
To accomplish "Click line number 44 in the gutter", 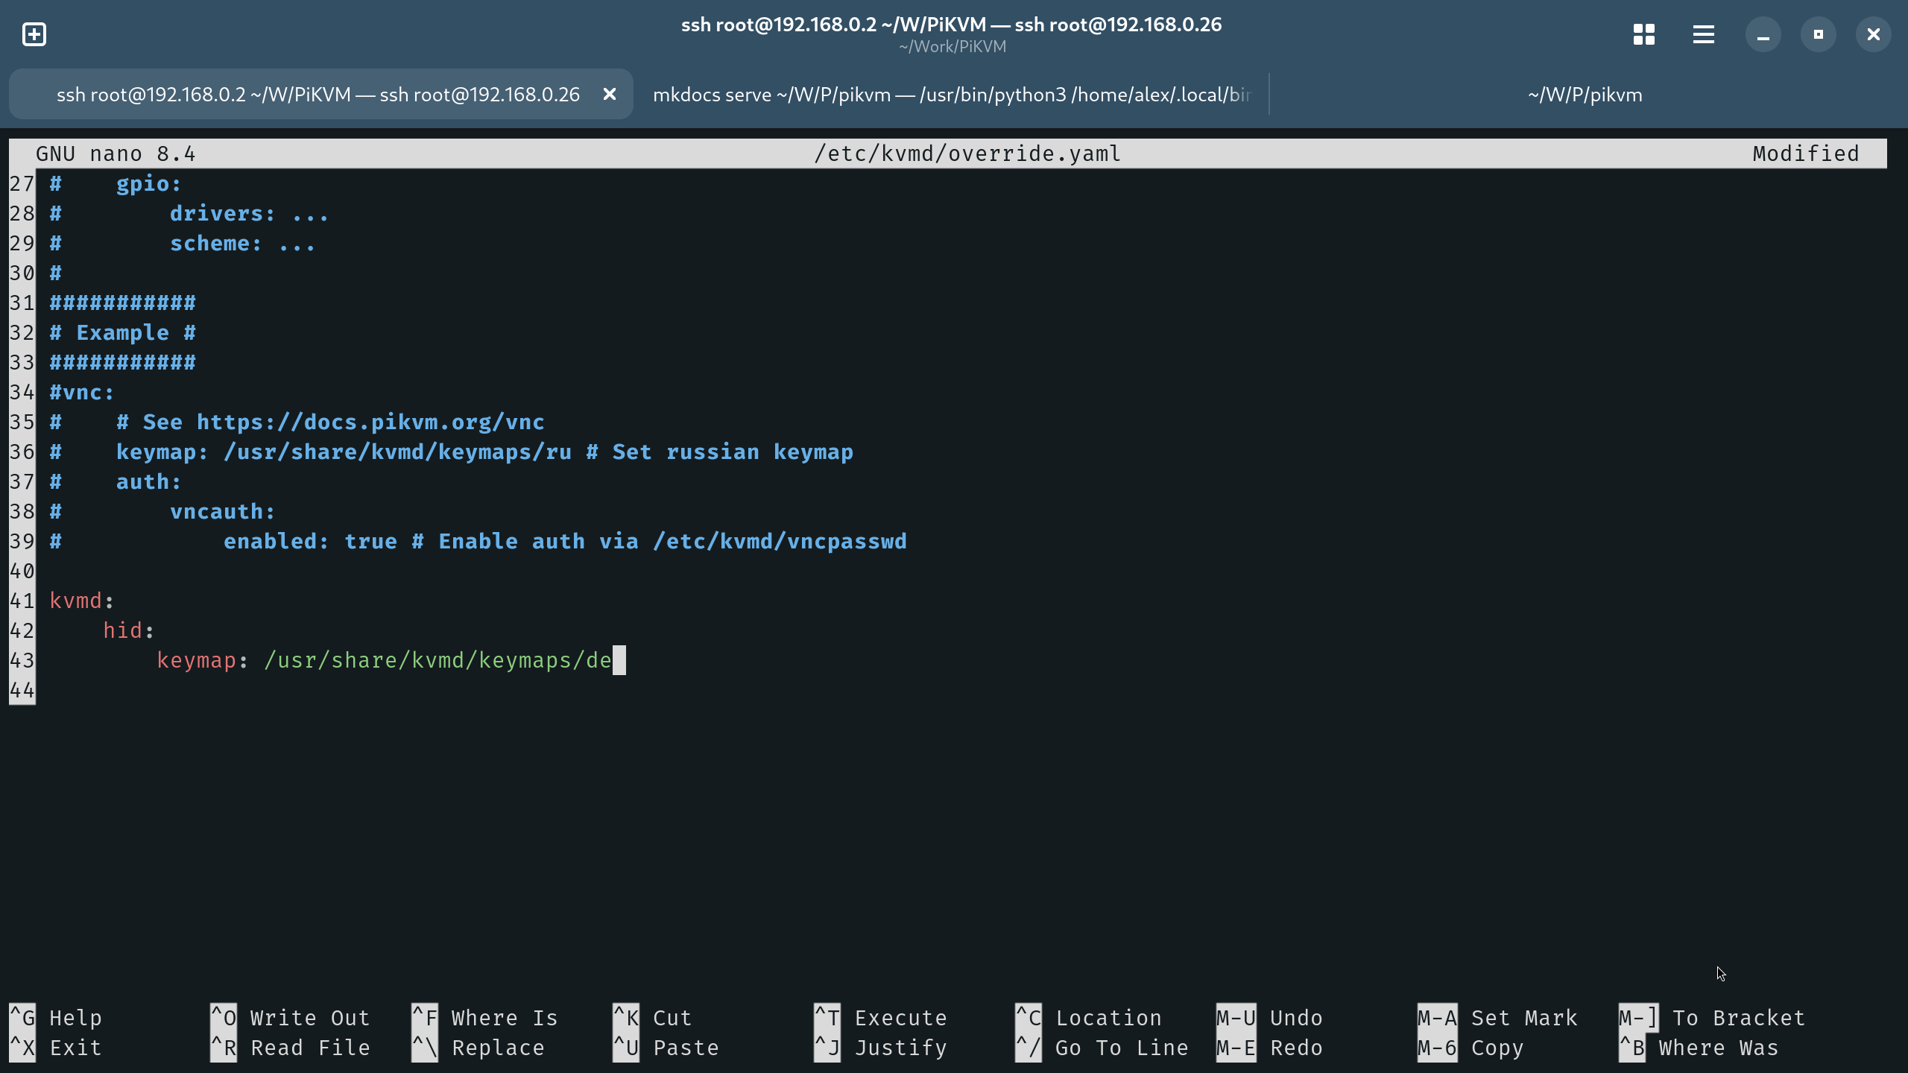I will 22,690.
